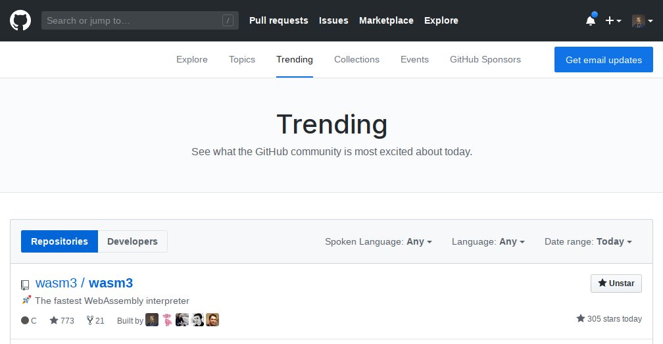Viewport: 663px width, 344px height.
Task: Open the first Built by contributor avatar
Action: tap(152, 320)
